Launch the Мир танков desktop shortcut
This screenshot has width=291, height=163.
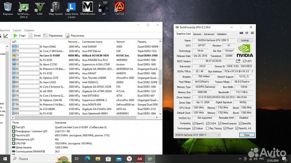click(x=55, y=8)
